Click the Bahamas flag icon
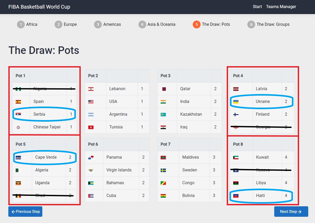This screenshot has height=223, width=315. tap(91, 183)
